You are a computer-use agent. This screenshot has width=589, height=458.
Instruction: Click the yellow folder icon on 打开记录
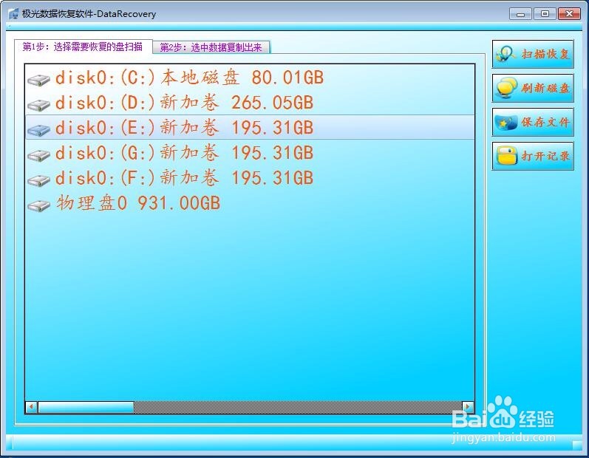click(x=506, y=156)
